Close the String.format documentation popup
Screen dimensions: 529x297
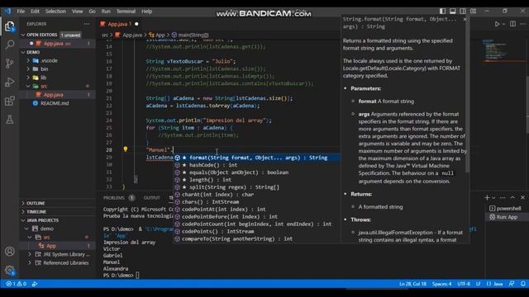pos(465,19)
